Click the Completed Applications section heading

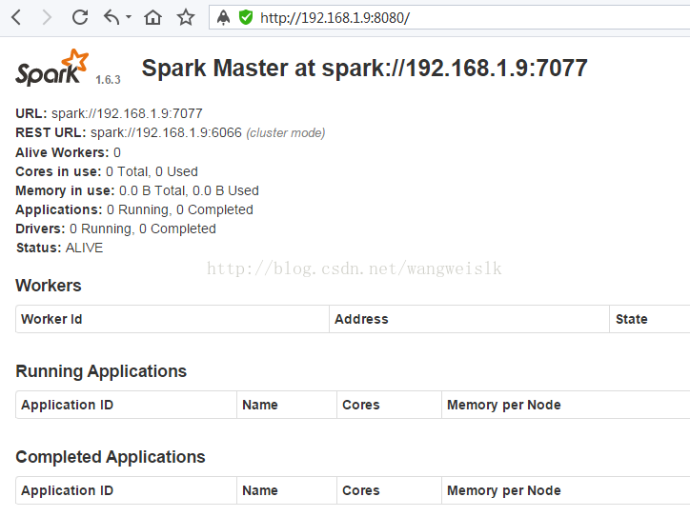pos(111,457)
